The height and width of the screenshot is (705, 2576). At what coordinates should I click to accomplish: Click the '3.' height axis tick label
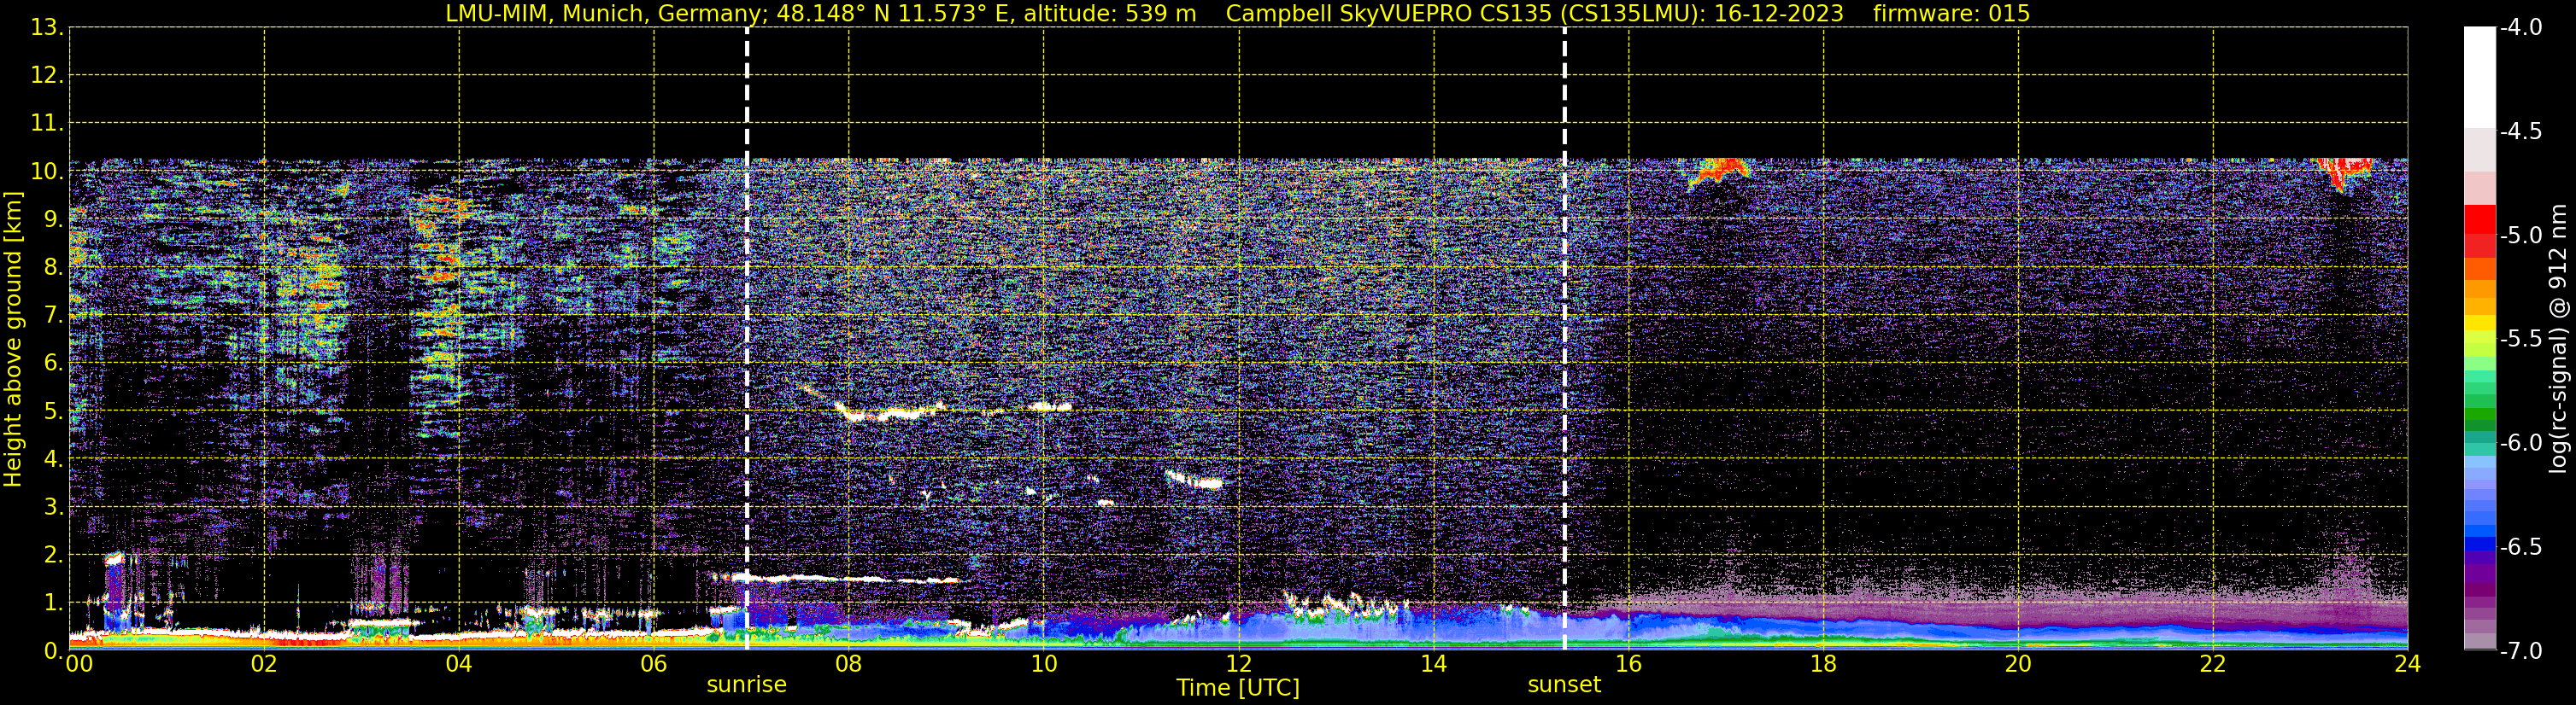tap(54, 507)
